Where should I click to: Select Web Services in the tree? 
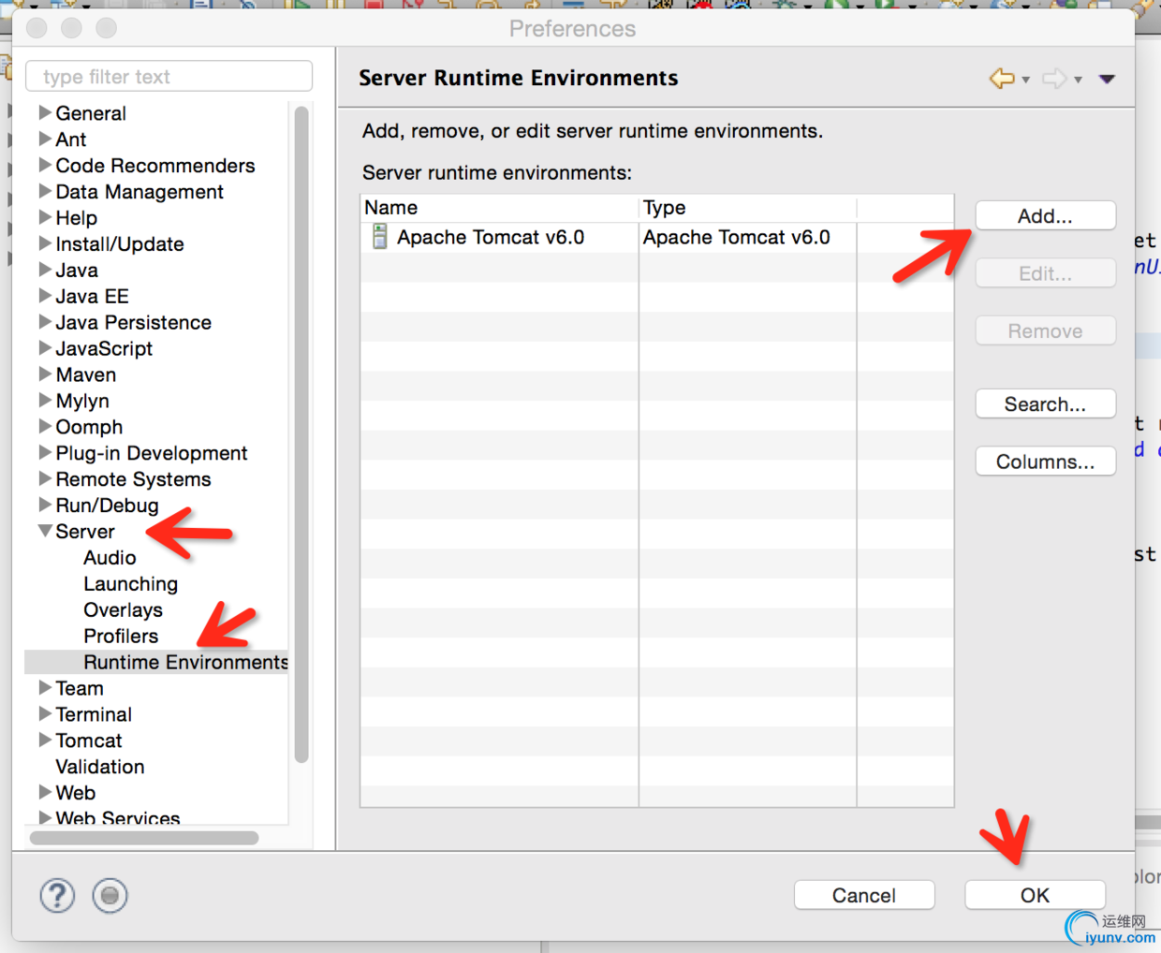(117, 817)
